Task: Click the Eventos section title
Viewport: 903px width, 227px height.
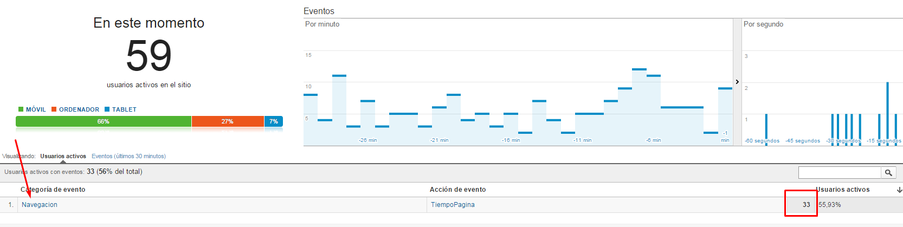Action: pyautogui.click(x=319, y=11)
